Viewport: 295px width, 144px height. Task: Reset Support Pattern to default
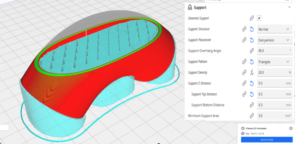click(x=252, y=62)
